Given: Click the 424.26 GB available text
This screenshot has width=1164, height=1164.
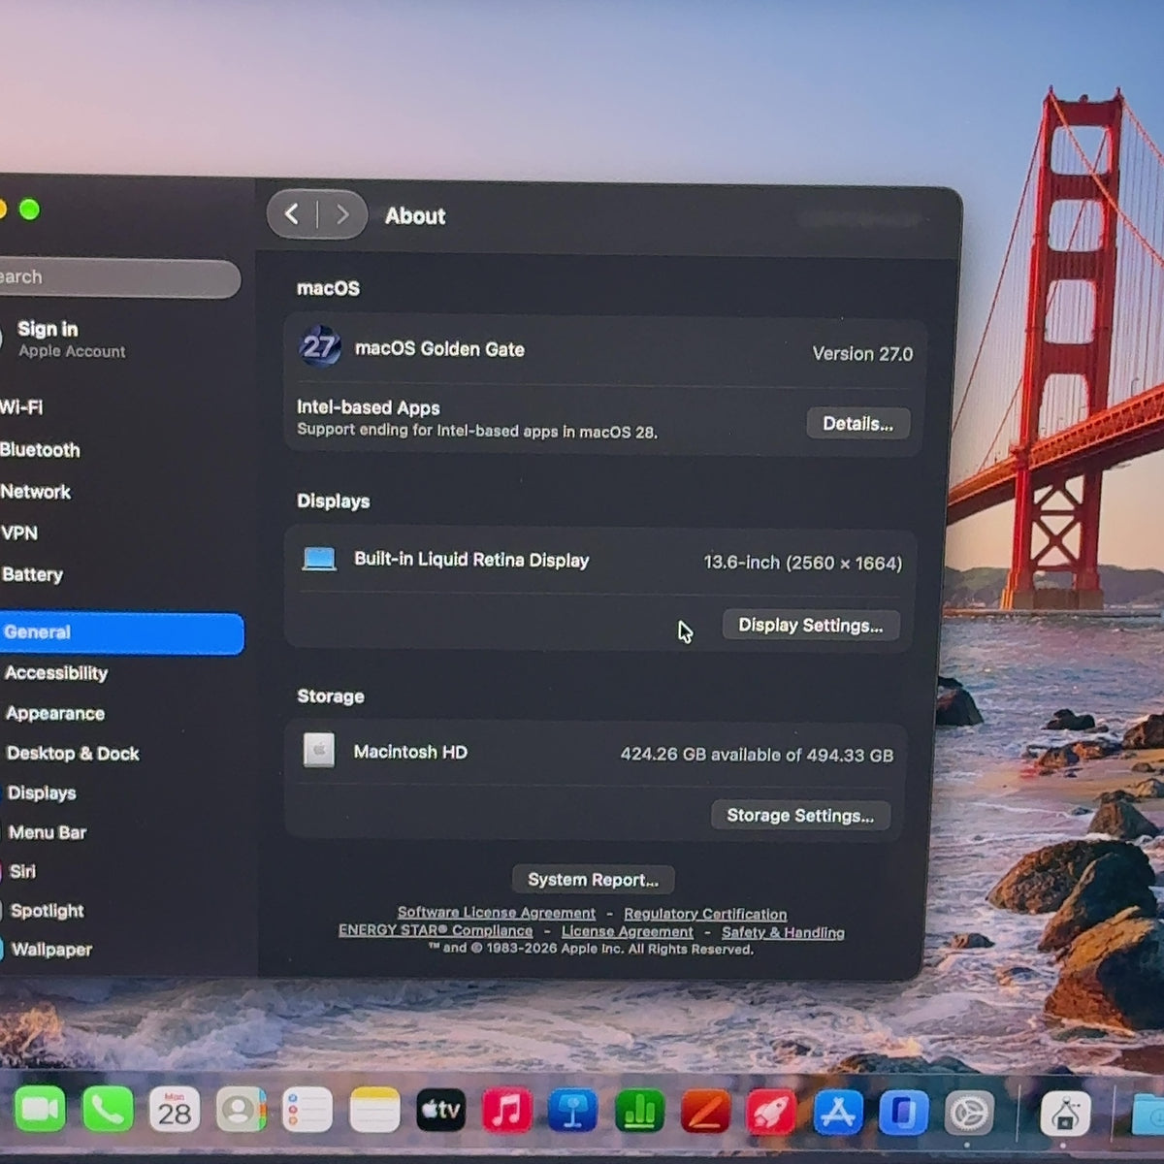Looking at the screenshot, I should point(757,755).
